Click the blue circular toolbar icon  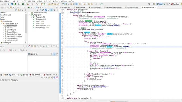[12, 4]
